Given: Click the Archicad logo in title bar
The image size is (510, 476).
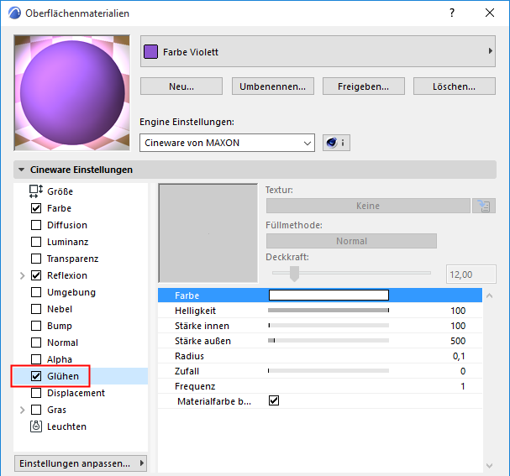Looking at the screenshot, I should coord(14,13).
